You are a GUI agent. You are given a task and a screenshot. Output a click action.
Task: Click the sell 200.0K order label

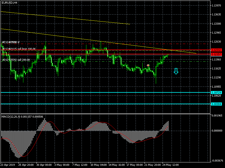tap(17, 60)
